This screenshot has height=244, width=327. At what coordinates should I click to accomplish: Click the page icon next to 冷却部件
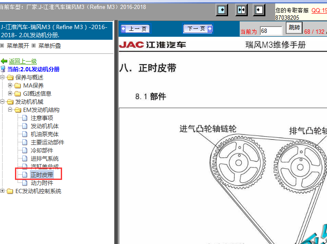[25, 150]
